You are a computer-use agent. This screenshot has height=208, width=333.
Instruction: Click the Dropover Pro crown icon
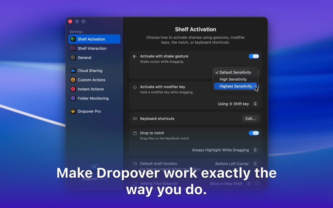(x=73, y=111)
